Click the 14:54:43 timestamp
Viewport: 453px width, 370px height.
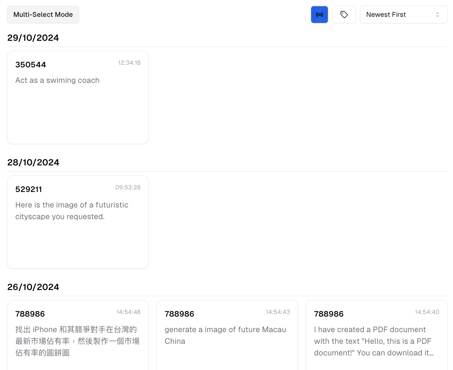tap(278, 312)
